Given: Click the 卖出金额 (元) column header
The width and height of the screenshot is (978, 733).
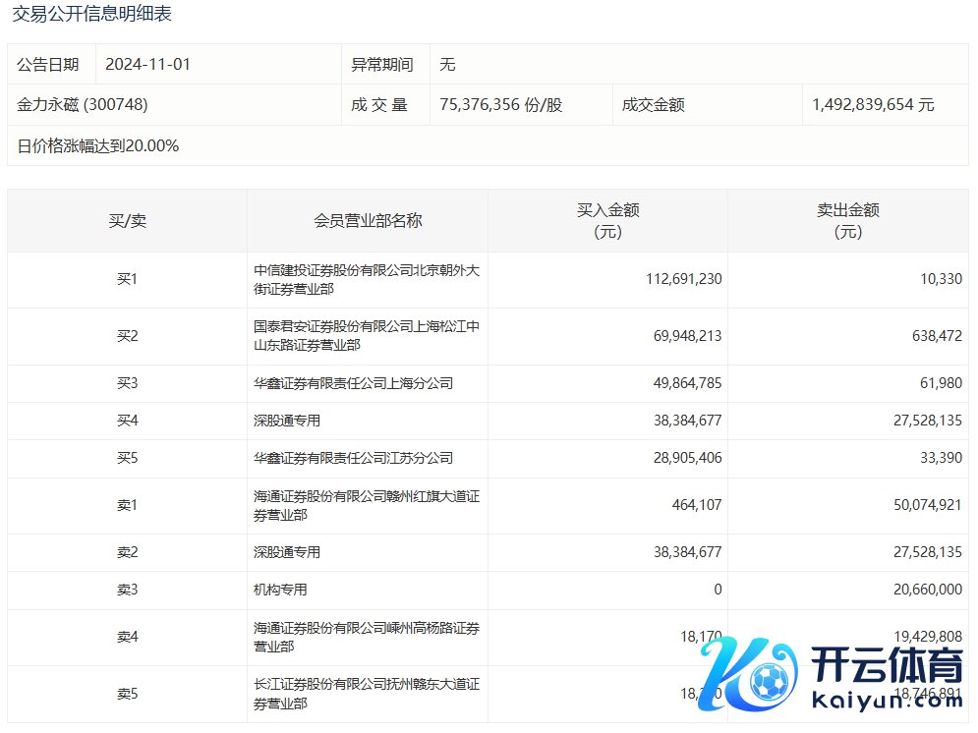Looking at the screenshot, I should [847, 221].
